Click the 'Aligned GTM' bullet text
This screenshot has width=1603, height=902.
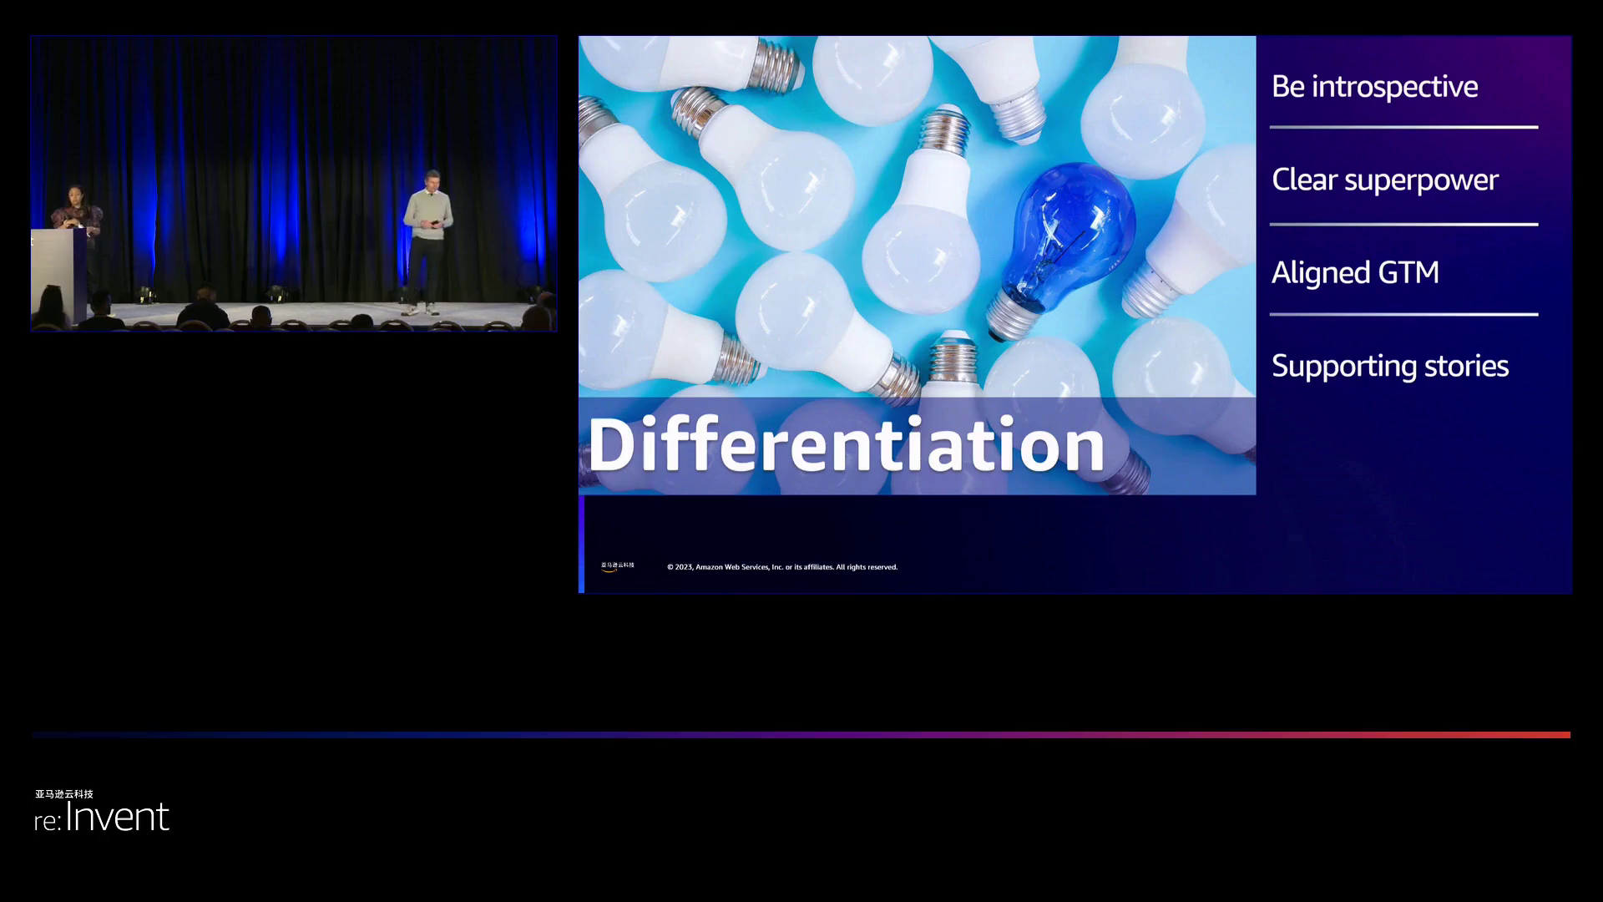pos(1354,273)
